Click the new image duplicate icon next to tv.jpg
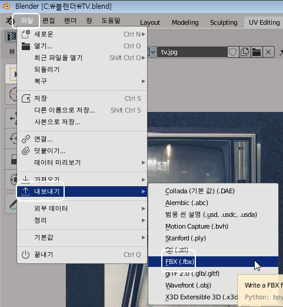The image size is (283, 307). [245, 52]
